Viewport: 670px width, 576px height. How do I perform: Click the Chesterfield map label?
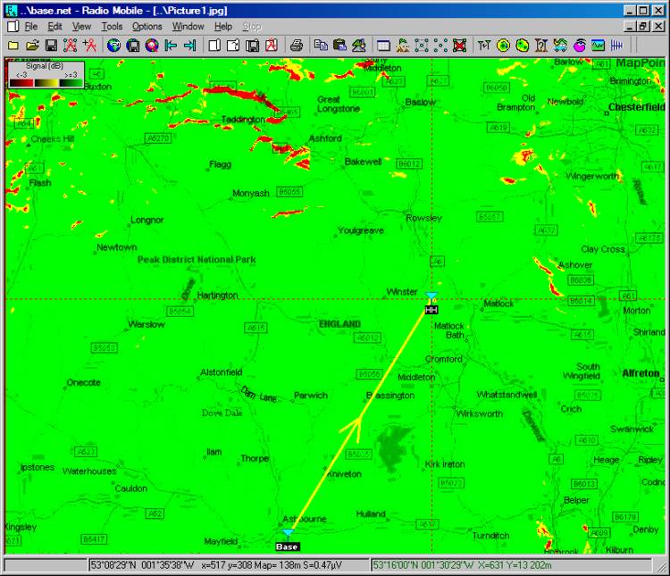[637, 107]
